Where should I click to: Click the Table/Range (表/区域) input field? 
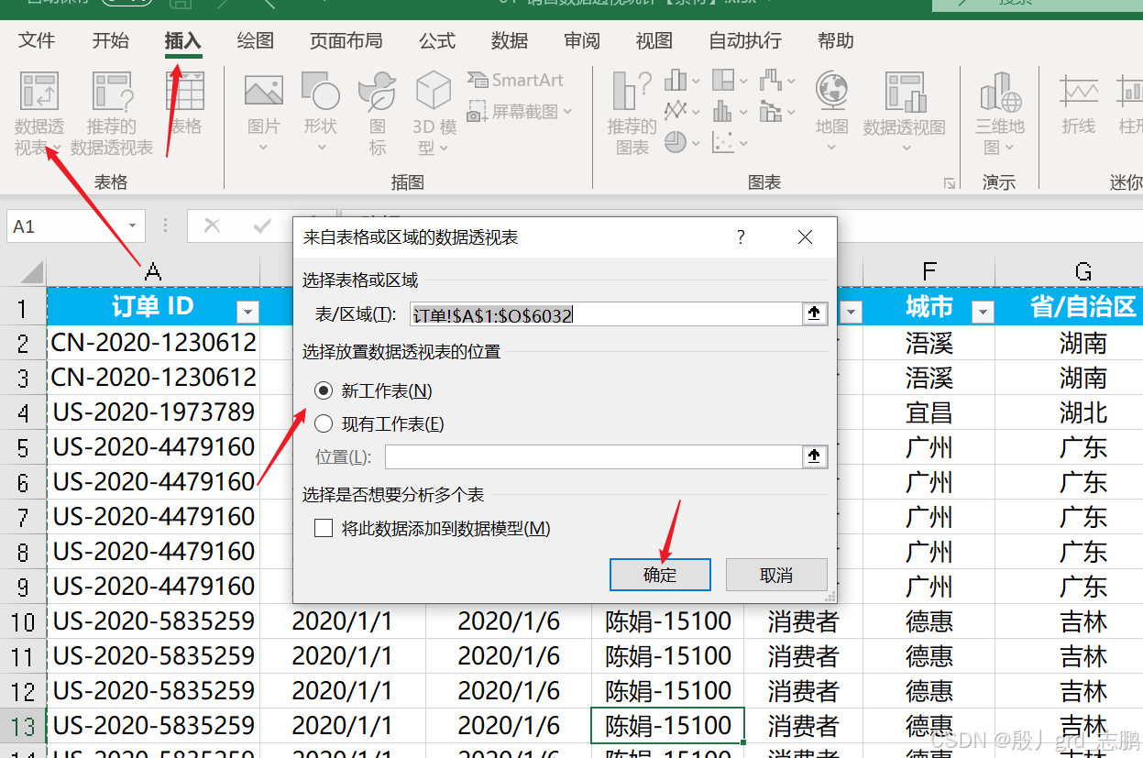[606, 314]
